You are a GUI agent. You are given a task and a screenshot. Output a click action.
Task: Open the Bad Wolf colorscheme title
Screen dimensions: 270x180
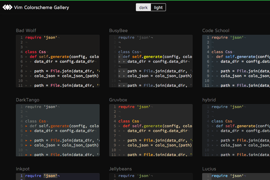pos(26,30)
